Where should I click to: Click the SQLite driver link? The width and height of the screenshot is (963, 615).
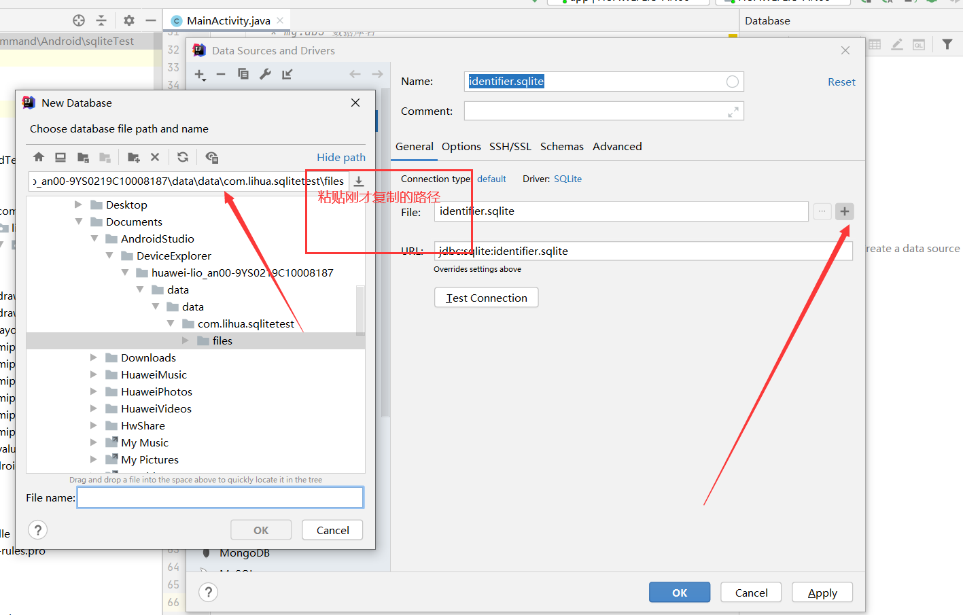pos(567,179)
